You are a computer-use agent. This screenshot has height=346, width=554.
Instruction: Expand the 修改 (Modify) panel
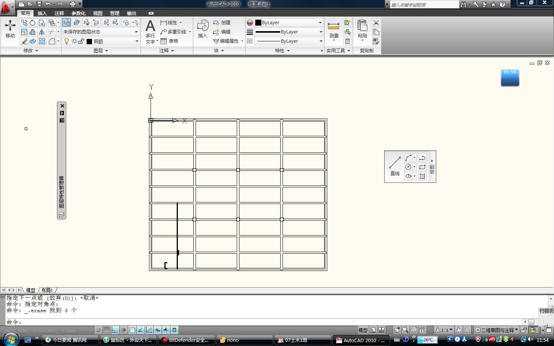[31, 50]
